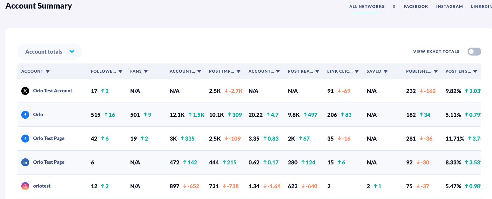Click the LinkedIn icon for Orlo Test Page

click(25, 163)
